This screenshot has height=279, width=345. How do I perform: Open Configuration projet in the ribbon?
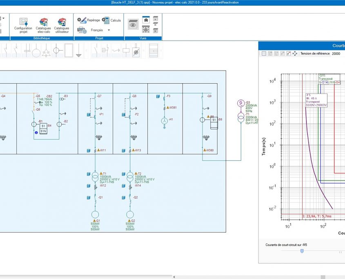coord(23,26)
